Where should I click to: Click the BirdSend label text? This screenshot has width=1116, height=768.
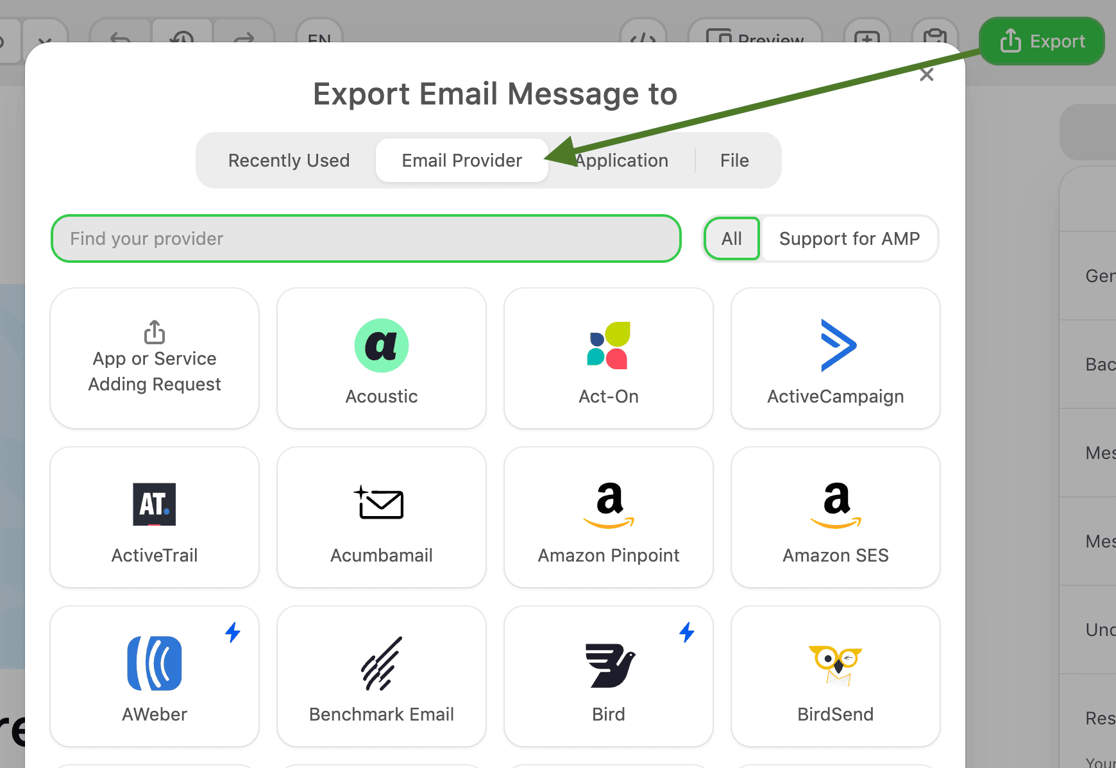[x=836, y=714]
